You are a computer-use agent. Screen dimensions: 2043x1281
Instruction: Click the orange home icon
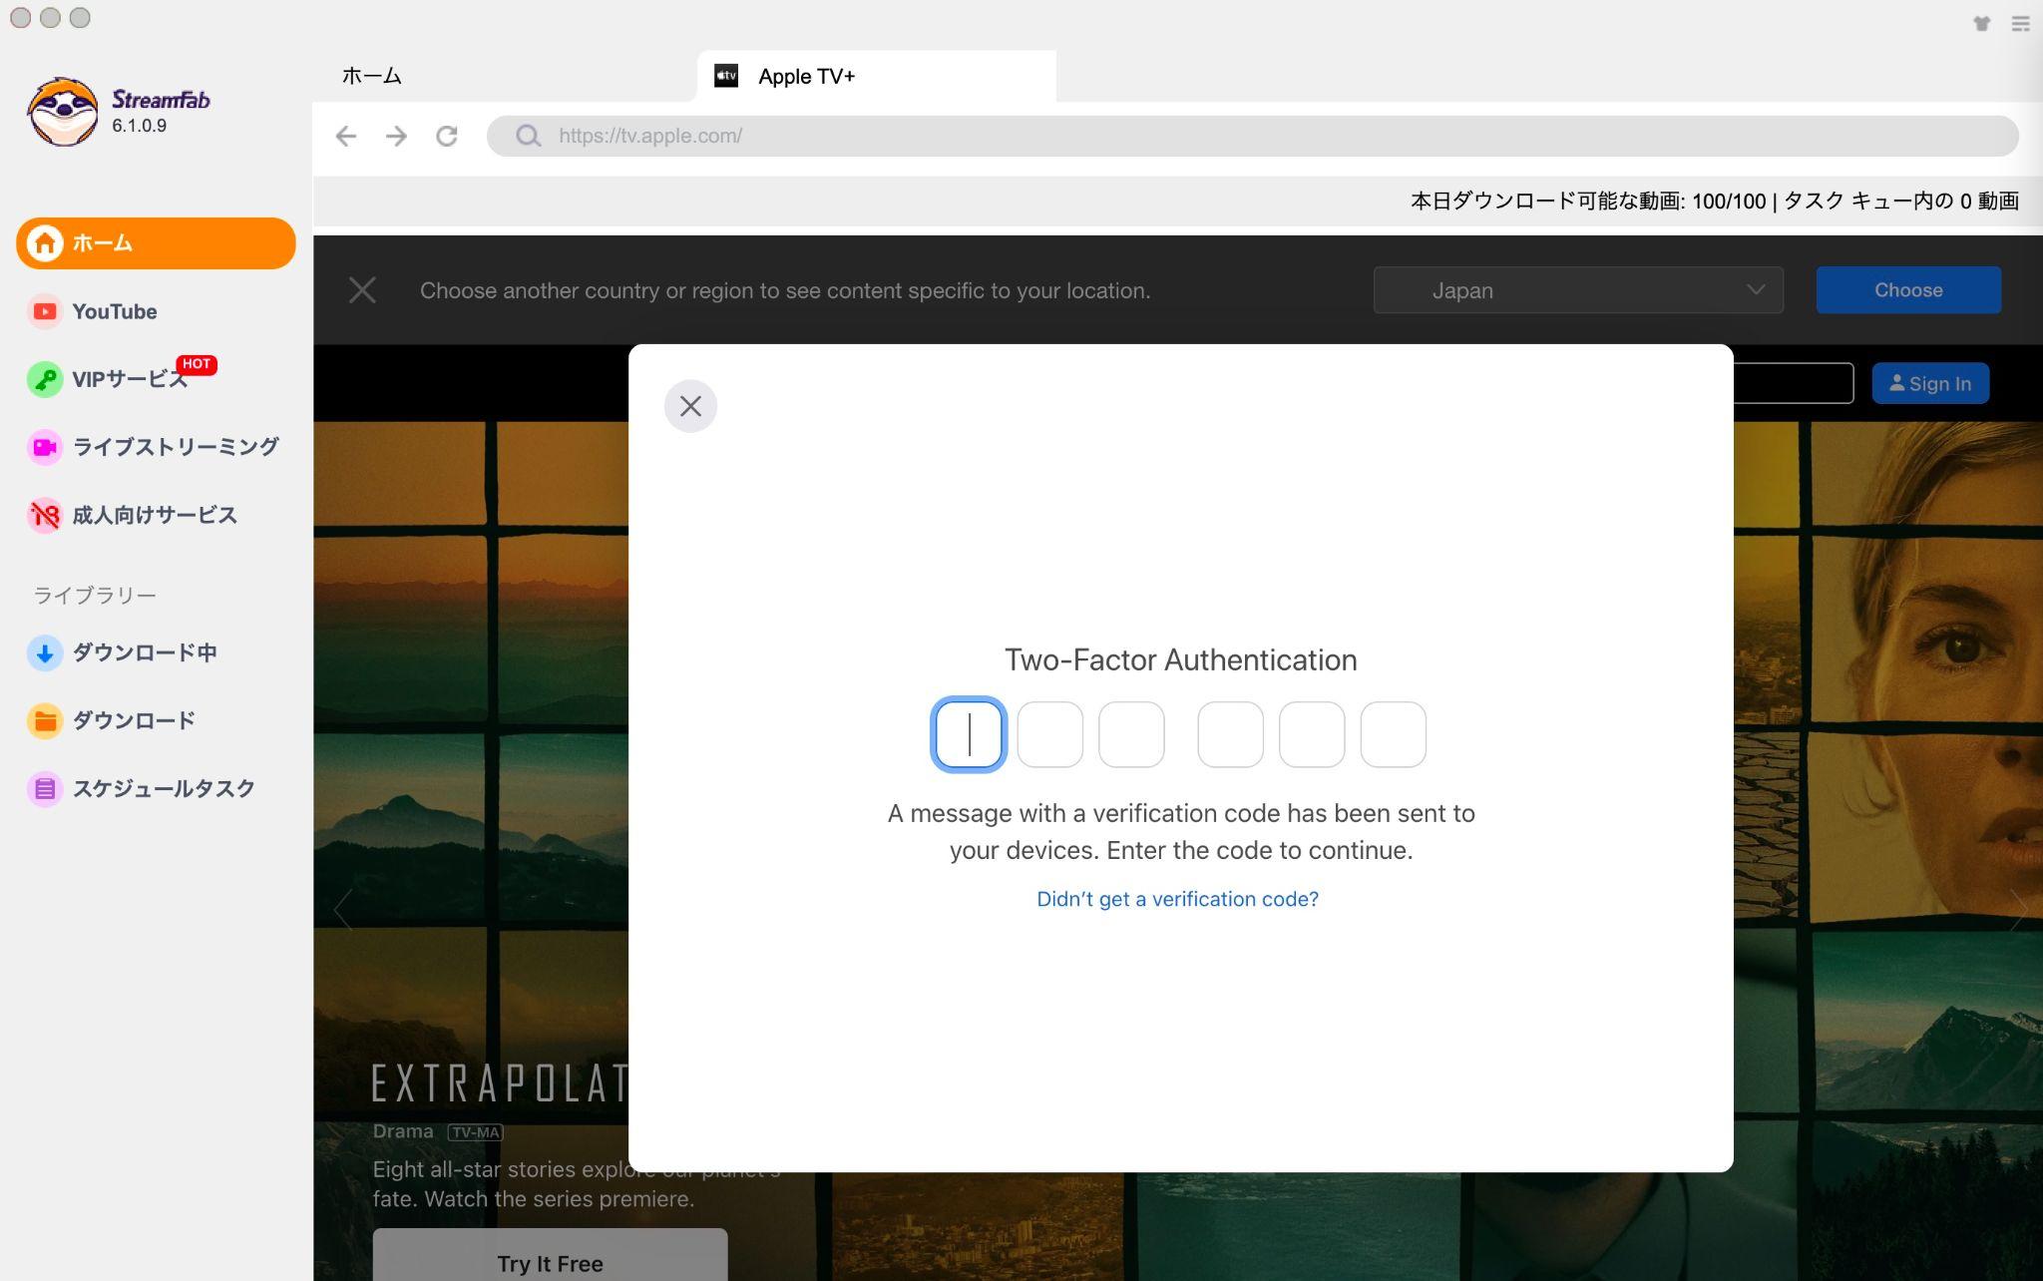tap(45, 243)
